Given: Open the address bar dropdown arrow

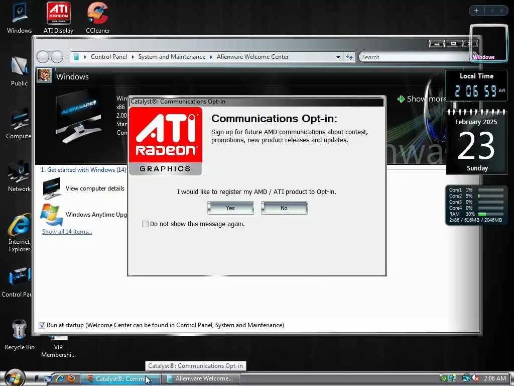Looking at the screenshot, I should (338, 57).
